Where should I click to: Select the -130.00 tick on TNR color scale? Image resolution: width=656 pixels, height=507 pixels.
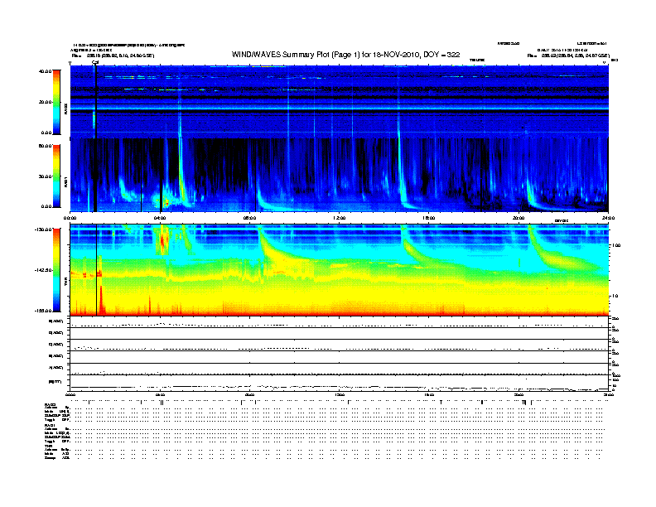tap(43, 229)
